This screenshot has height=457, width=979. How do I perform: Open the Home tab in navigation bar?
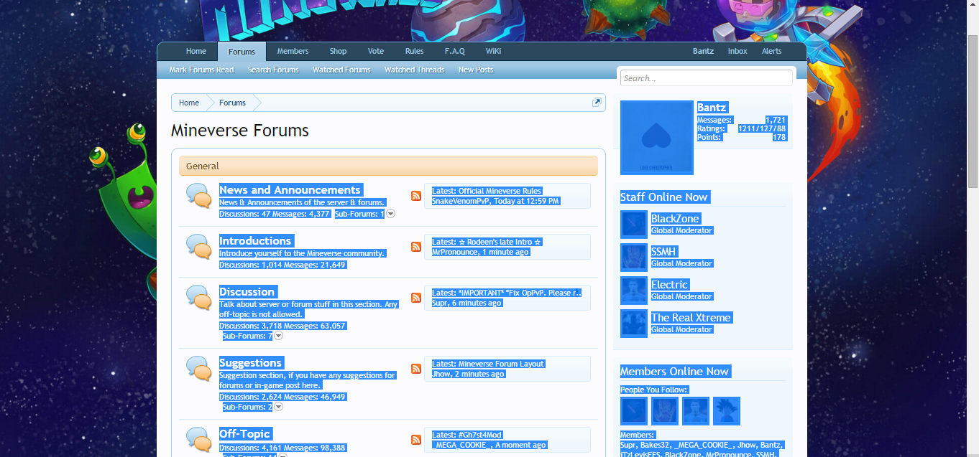(x=196, y=51)
